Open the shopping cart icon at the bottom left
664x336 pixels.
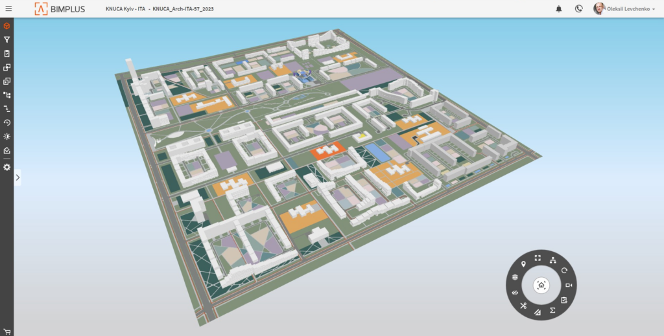pos(6,331)
